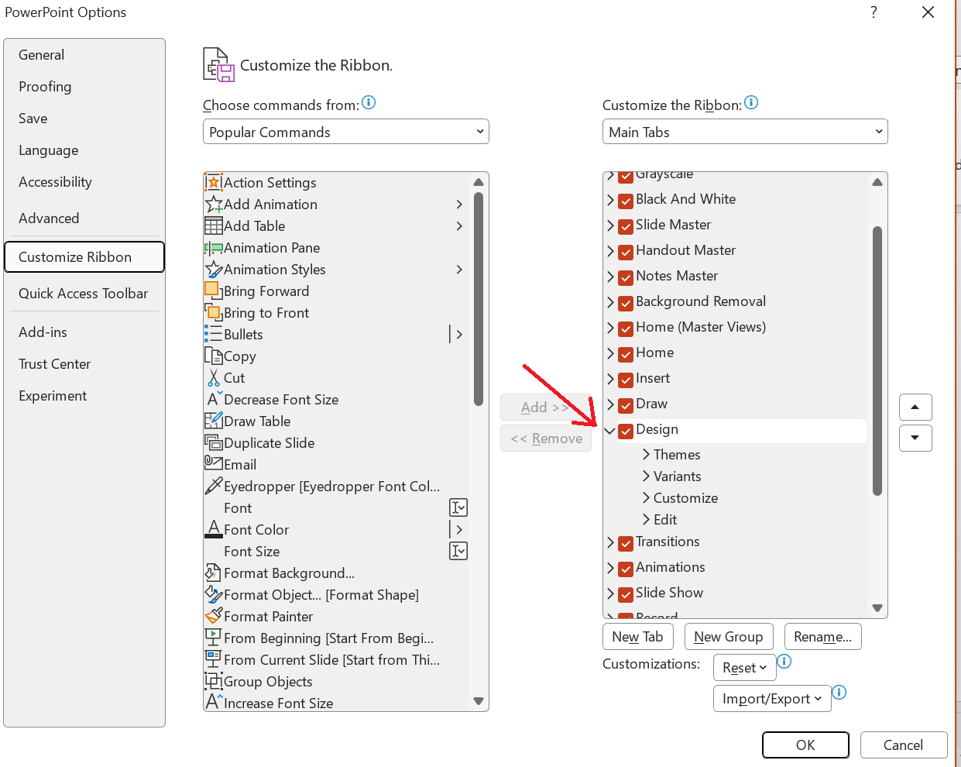Click the Add Animation star icon
Viewport: 961px width, 767px height.
point(213,205)
